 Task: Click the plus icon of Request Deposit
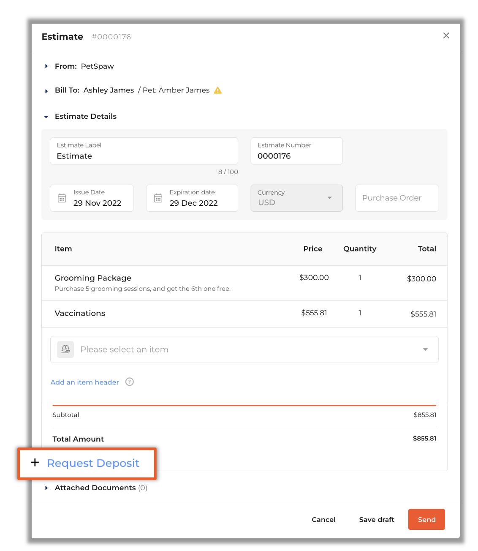(x=35, y=463)
